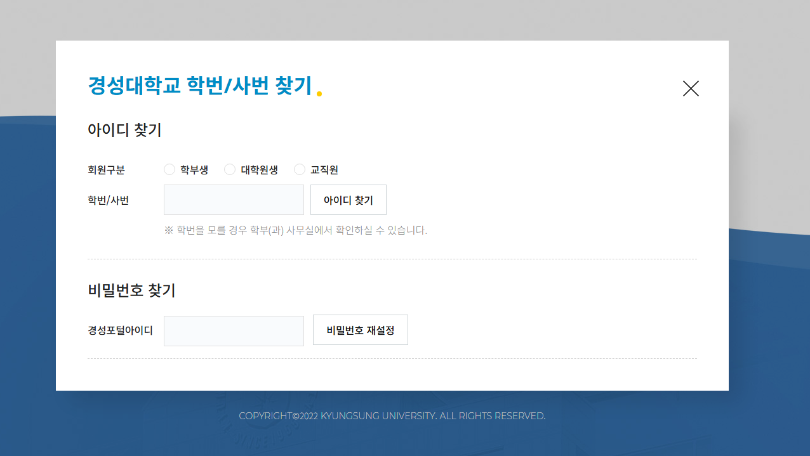
Task: Click the 학번/사번 field label
Action: tap(108, 200)
